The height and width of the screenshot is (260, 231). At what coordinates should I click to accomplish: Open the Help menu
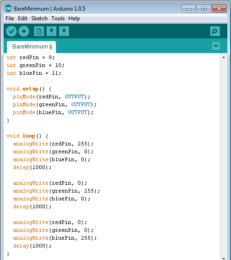coord(74,18)
